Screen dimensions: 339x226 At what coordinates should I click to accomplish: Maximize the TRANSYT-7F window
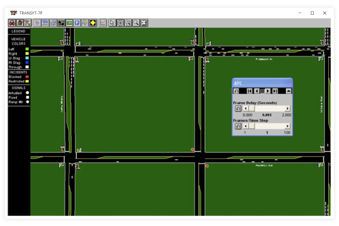tap(312, 13)
